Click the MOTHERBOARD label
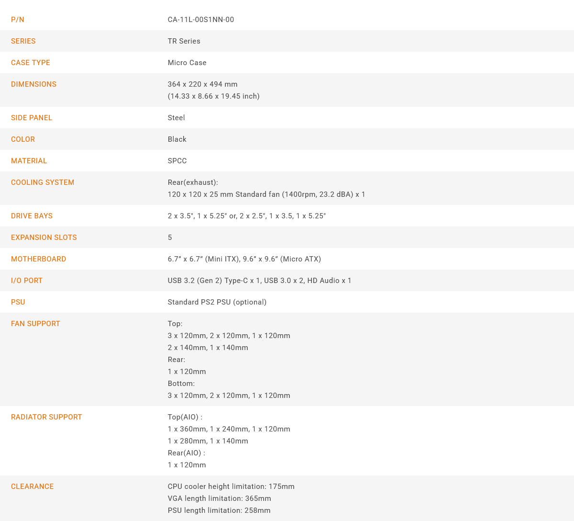Image resolution: width=574 pixels, height=521 pixels. (39, 259)
